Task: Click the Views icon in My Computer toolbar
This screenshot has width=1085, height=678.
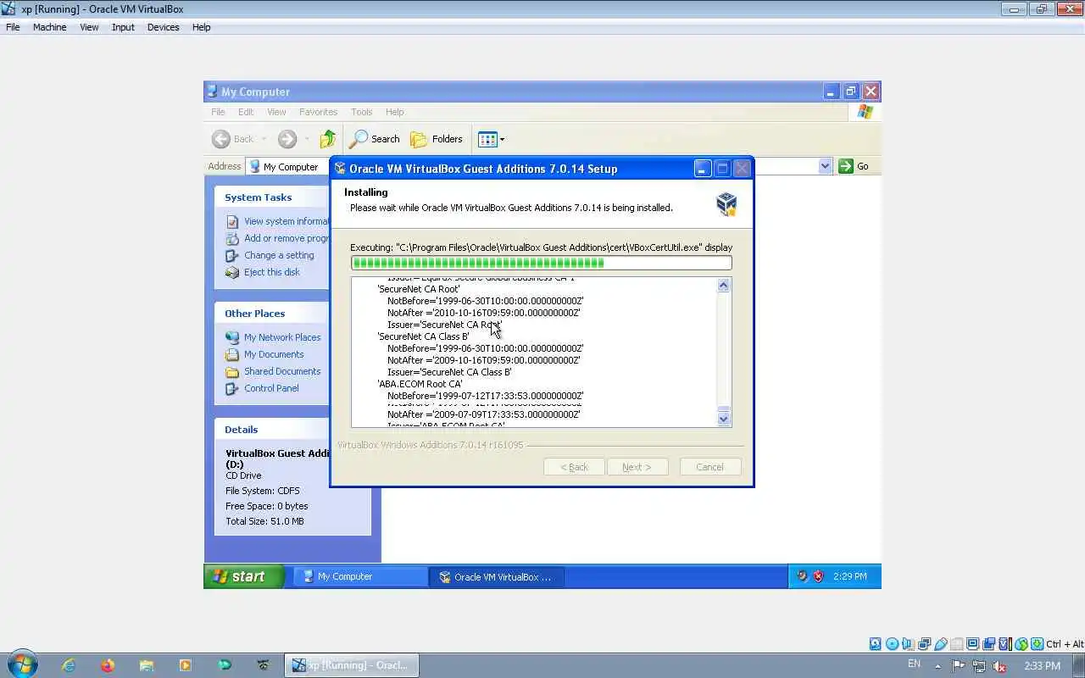Action: pos(487,139)
